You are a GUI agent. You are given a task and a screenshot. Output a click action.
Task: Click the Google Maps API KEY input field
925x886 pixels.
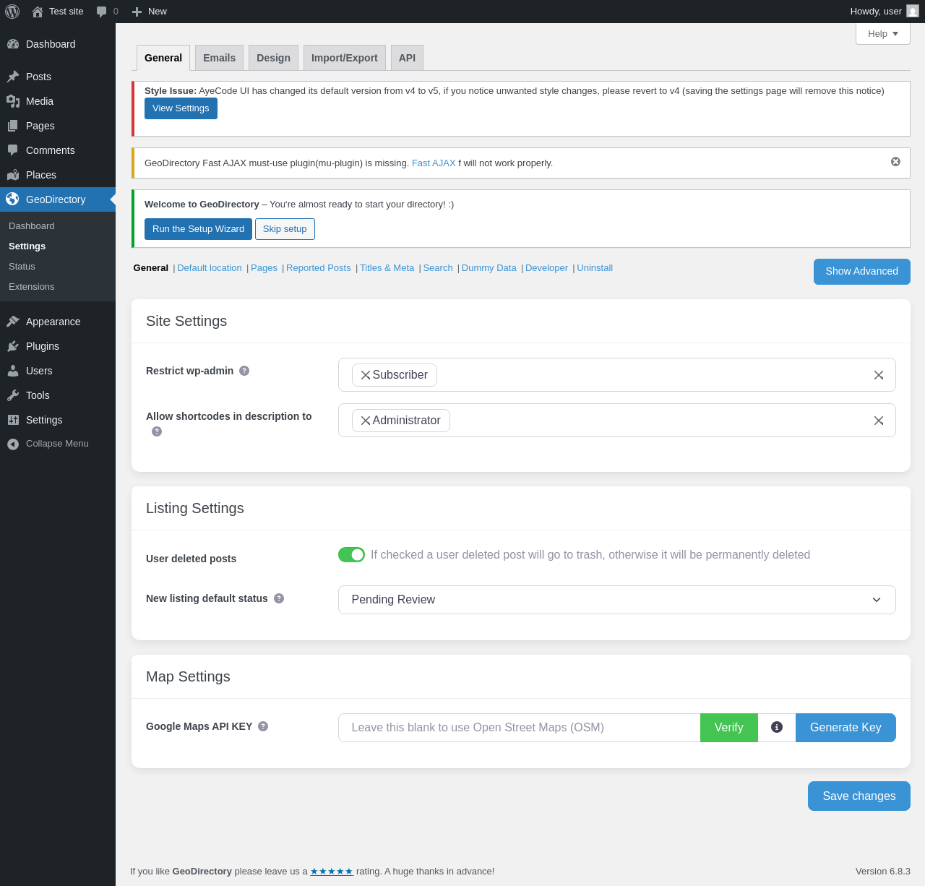(x=519, y=728)
